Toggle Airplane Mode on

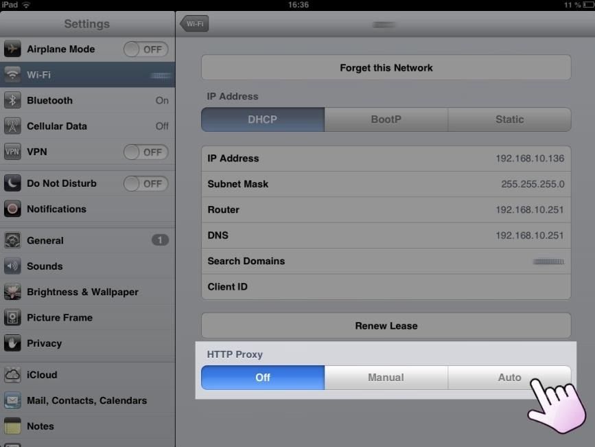[145, 49]
